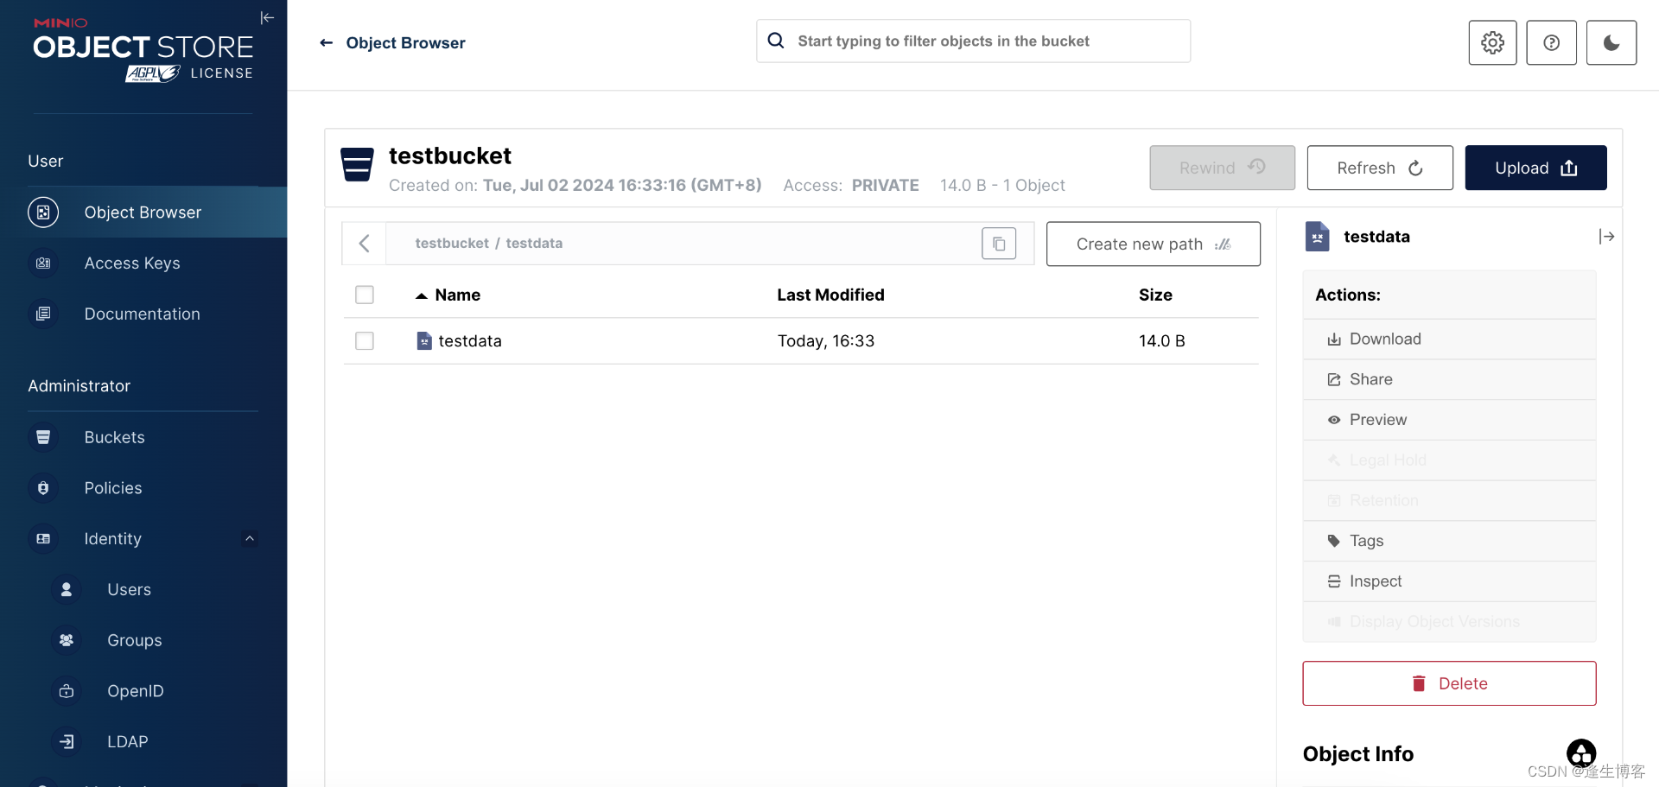Viewport: 1659px width, 787px height.
Task: Click the Object Browser sidebar icon
Action: 43,213
